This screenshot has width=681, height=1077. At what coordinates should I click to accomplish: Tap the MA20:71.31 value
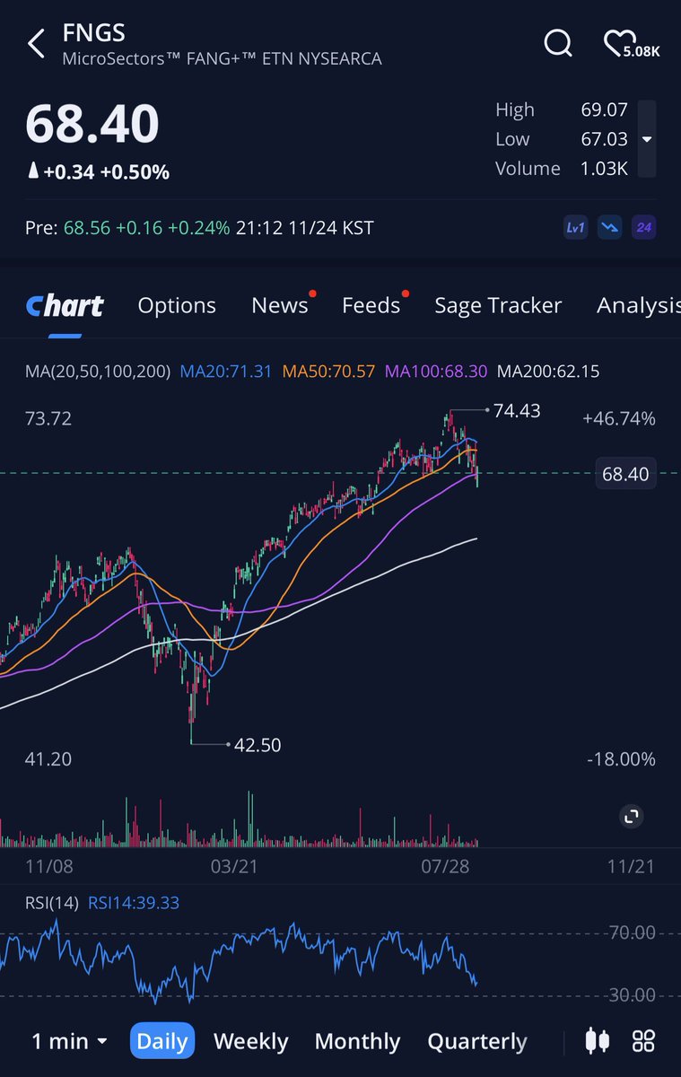click(x=226, y=371)
